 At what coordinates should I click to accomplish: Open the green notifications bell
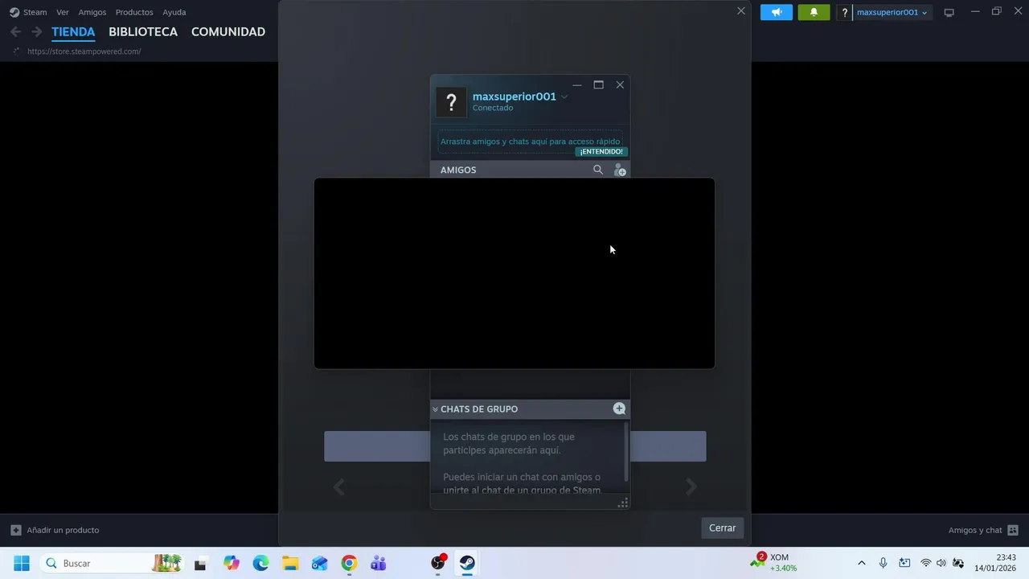point(814,12)
